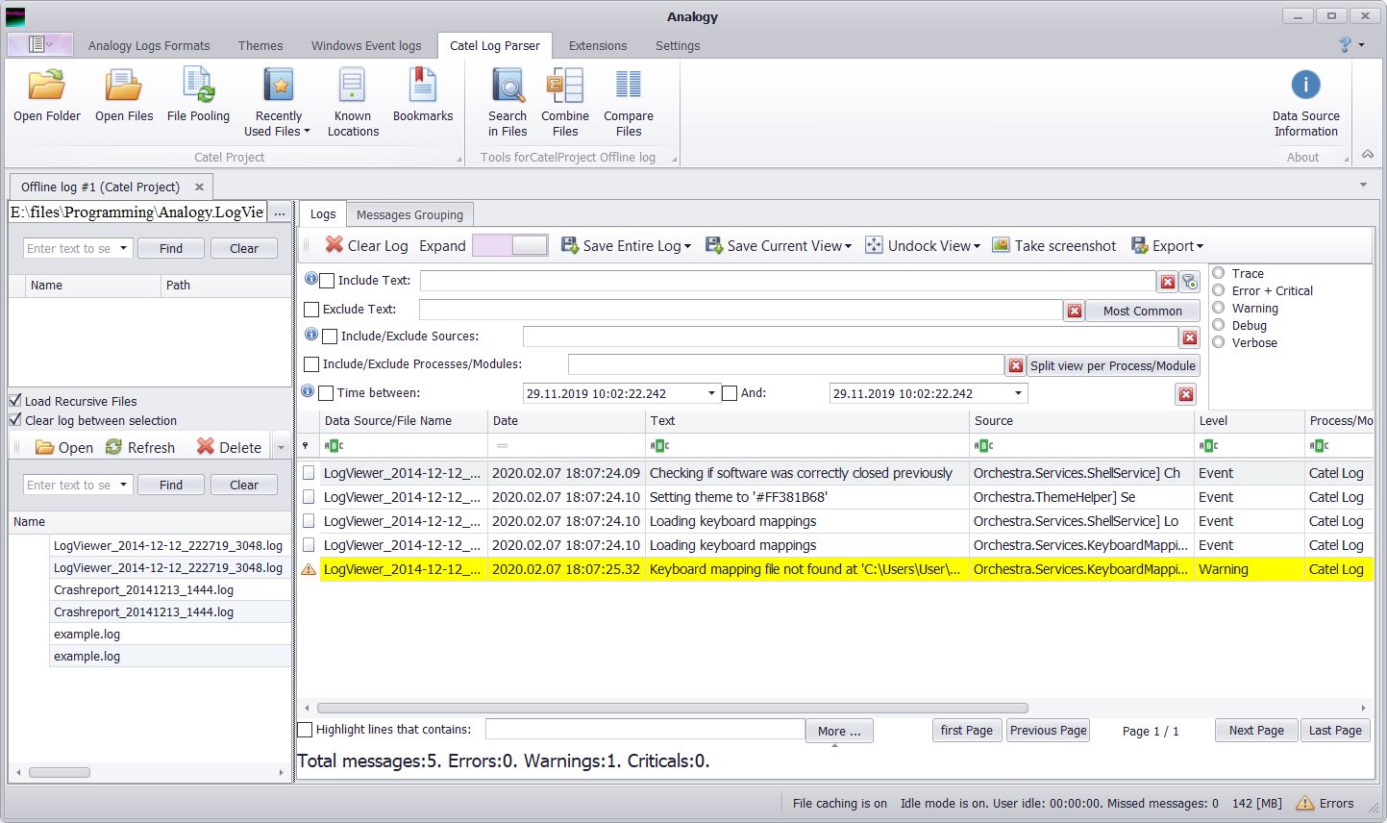This screenshot has height=823, width=1387.
Task: Clear the Include Text field with red X
Action: click(1168, 282)
